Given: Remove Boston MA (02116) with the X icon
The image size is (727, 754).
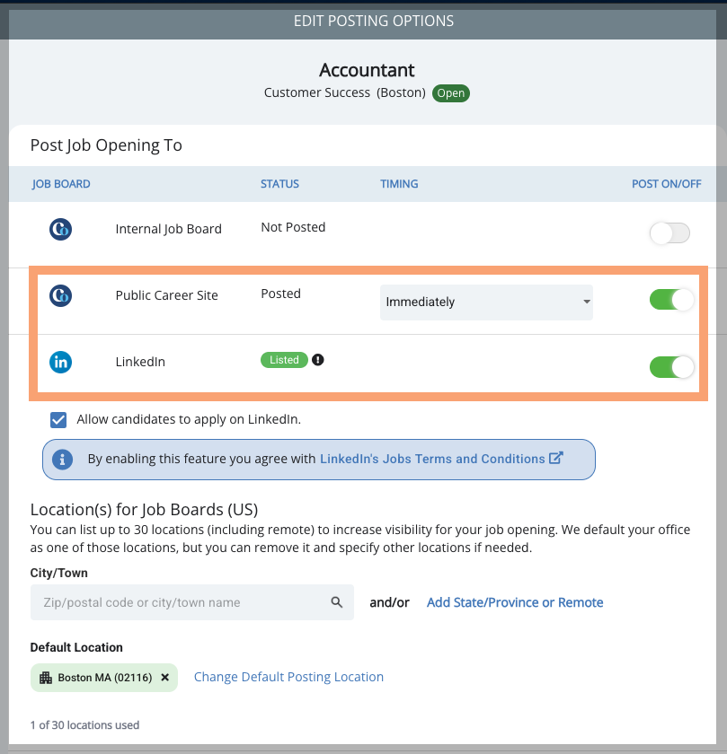Looking at the screenshot, I should pyautogui.click(x=164, y=677).
